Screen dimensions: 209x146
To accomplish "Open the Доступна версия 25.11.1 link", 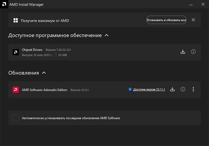I will tap(149, 89).
